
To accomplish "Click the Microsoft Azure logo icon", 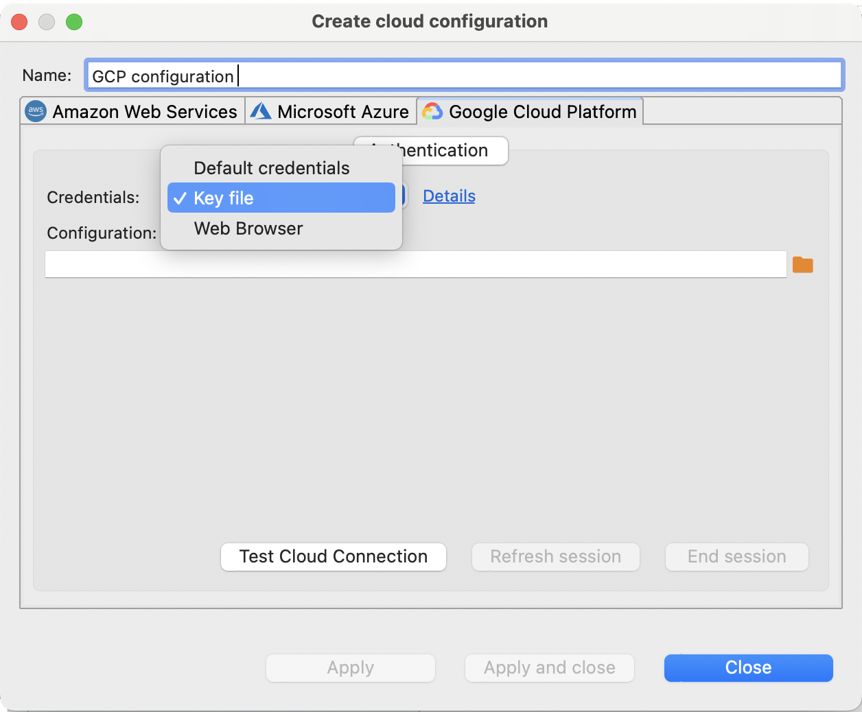I will pos(261,110).
